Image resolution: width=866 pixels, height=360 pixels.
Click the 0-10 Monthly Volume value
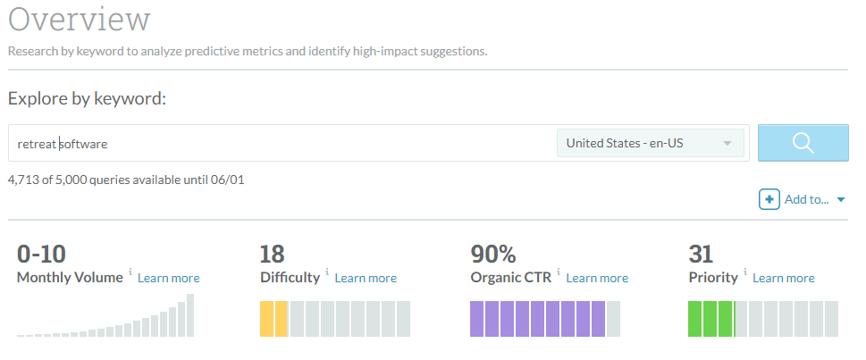tap(41, 254)
